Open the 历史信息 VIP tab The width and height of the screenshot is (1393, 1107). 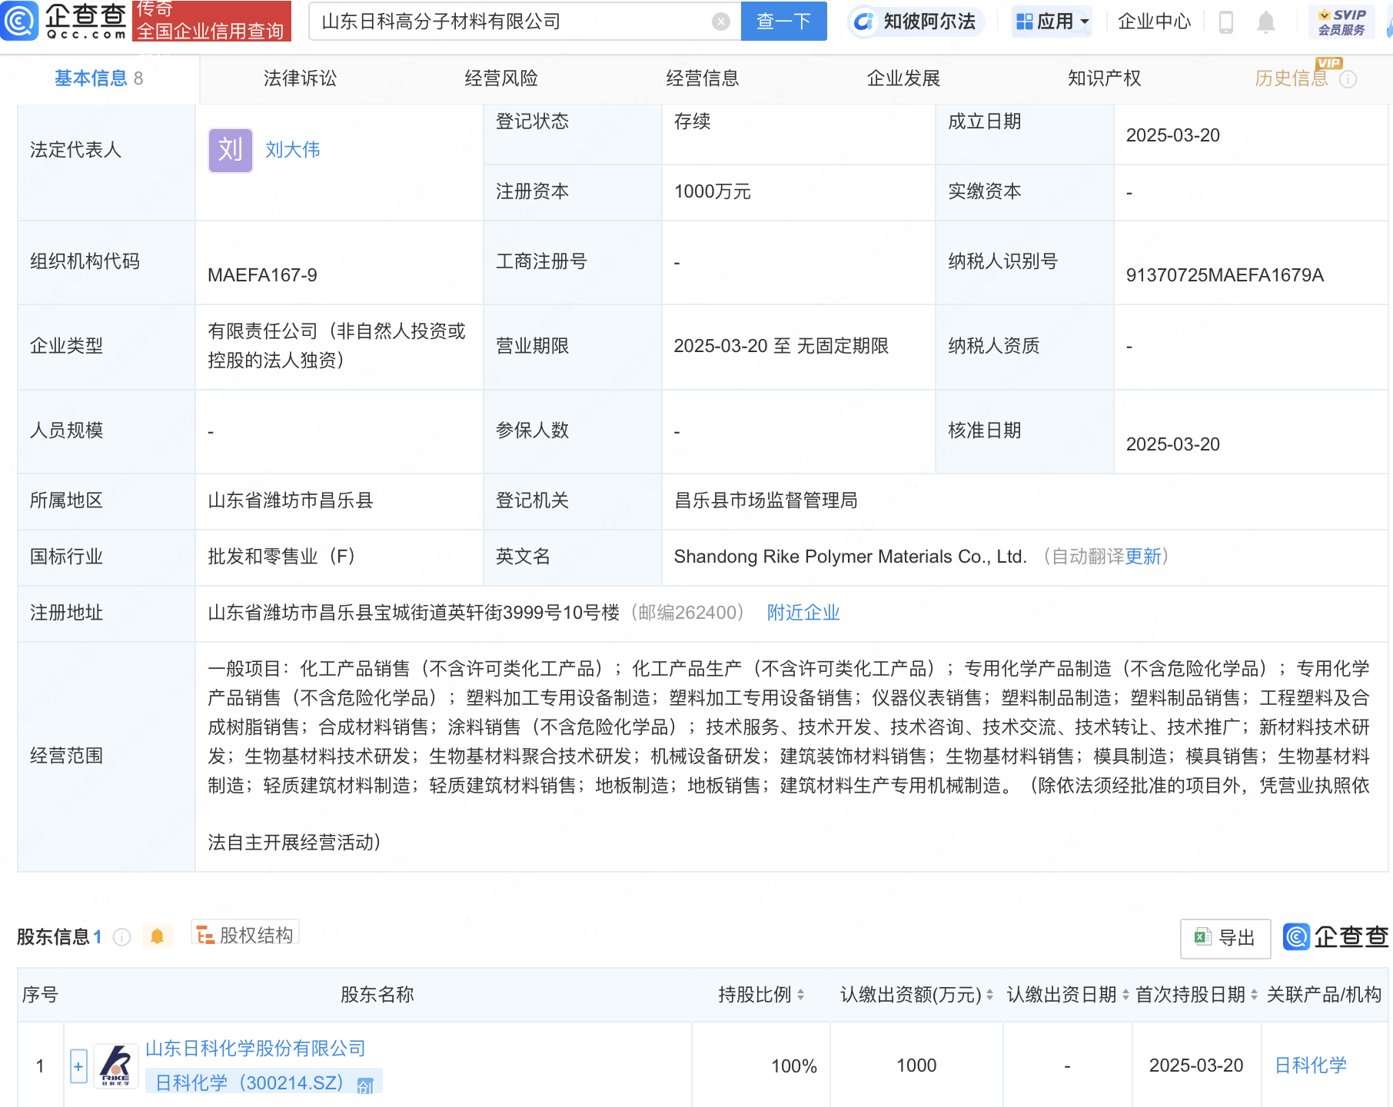point(1292,78)
